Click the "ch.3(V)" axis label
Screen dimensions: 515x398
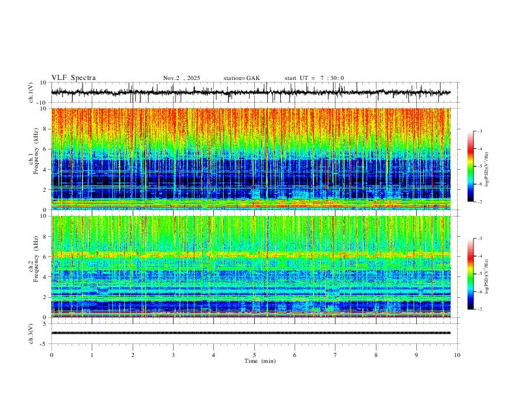[31, 334]
